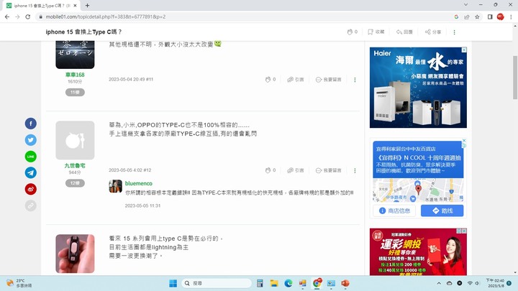Open the weather widget showing 23°C
This screenshot has width=518, height=291.
point(19,283)
